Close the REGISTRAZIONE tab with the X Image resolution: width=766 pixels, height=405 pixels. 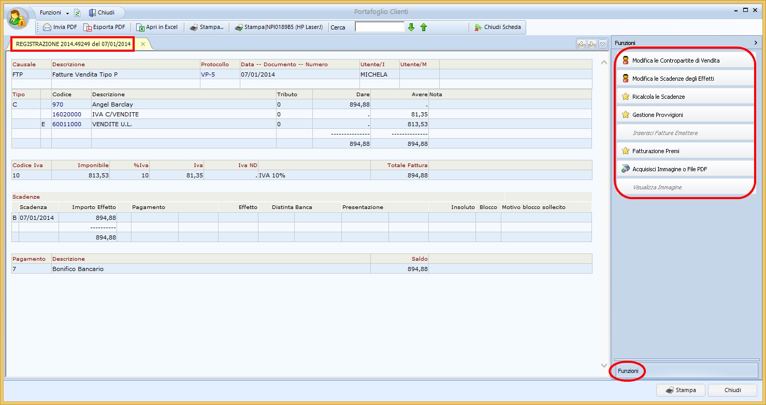coord(143,44)
